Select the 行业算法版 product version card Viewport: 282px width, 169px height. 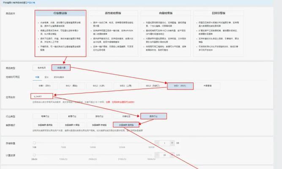point(60,33)
